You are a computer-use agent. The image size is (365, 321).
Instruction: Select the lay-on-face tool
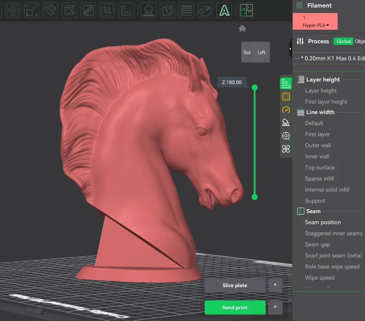[x=50, y=10]
